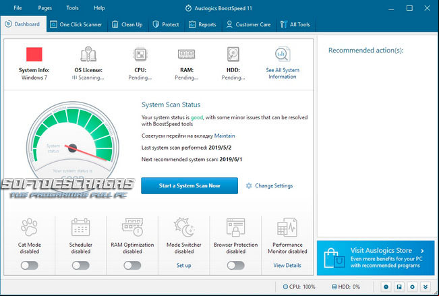The image size is (439, 296).
Task: Click the System Scan Status heading
Action: 171,105
